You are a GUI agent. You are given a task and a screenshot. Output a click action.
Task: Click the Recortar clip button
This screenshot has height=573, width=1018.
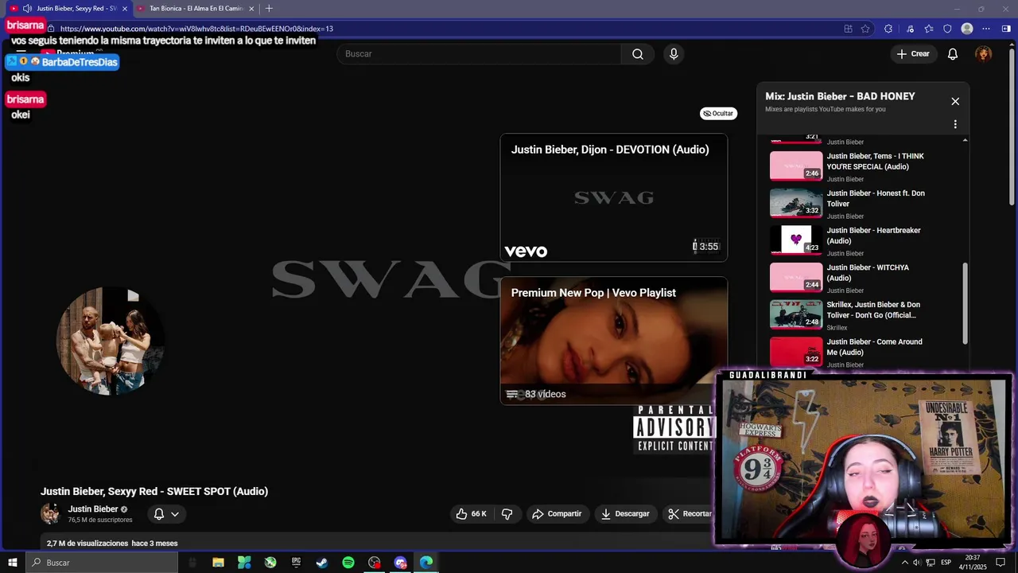pyautogui.click(x=690, y=514)
